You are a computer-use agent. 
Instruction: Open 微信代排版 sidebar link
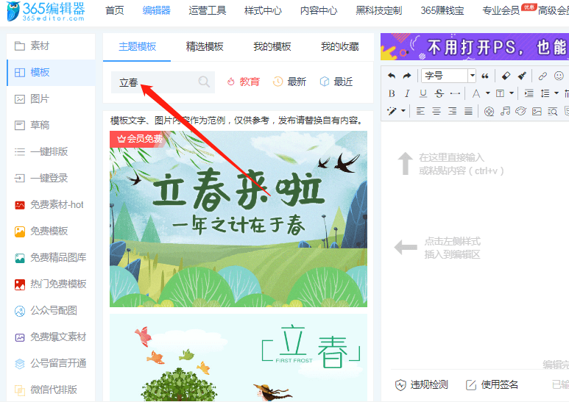pos(51,390)
